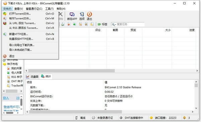Open the 工具(T) menu

(49, 9)
